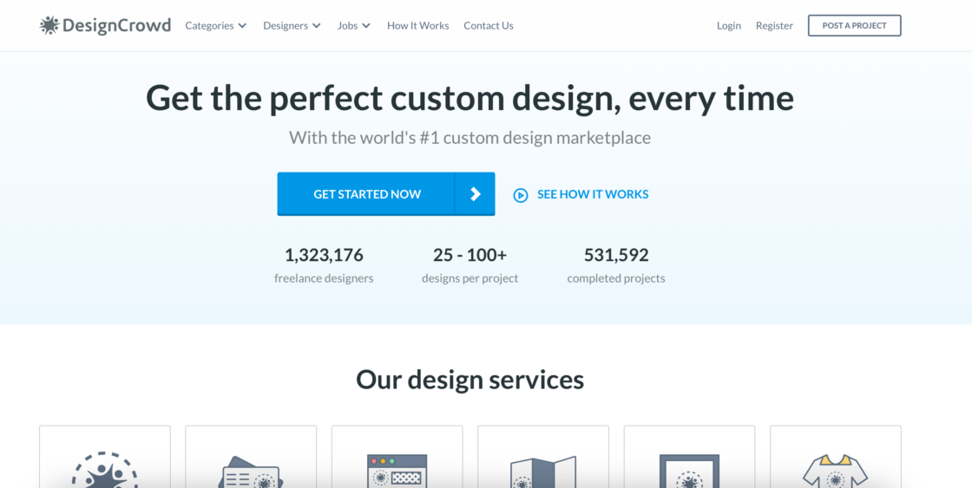
Task: Click the play circle icon beside See How It Works
Action: (521, 195)
